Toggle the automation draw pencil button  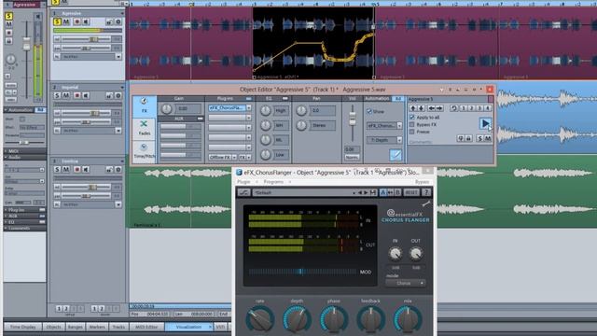(396, 155)
